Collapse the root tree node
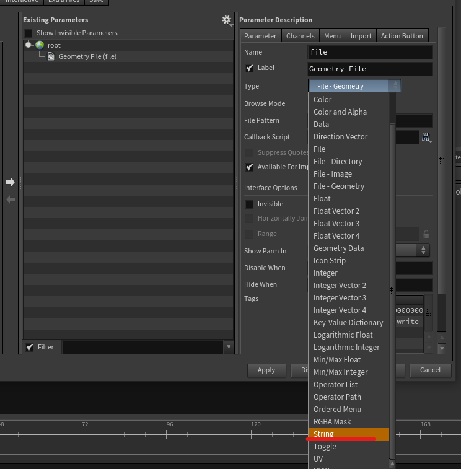 [28, 45]
